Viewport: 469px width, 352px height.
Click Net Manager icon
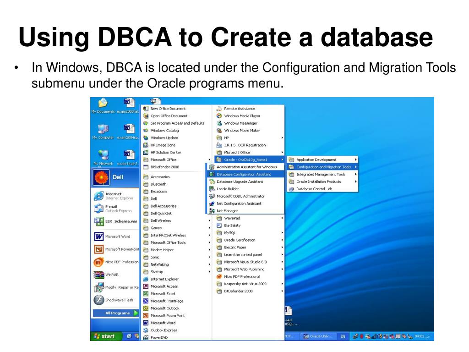[x=212, y=211]
